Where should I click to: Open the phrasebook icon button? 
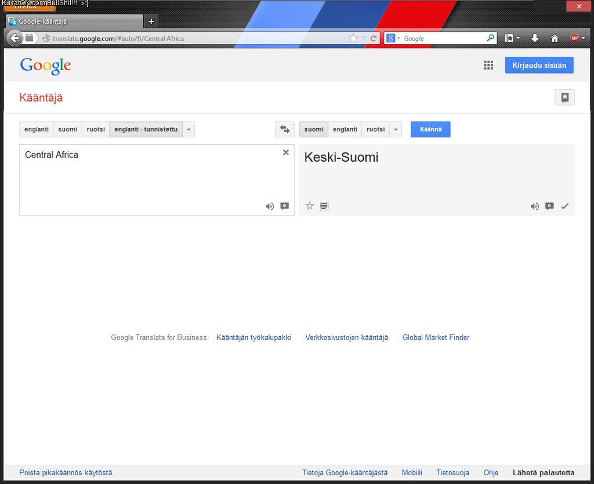(x=564, y=97)
